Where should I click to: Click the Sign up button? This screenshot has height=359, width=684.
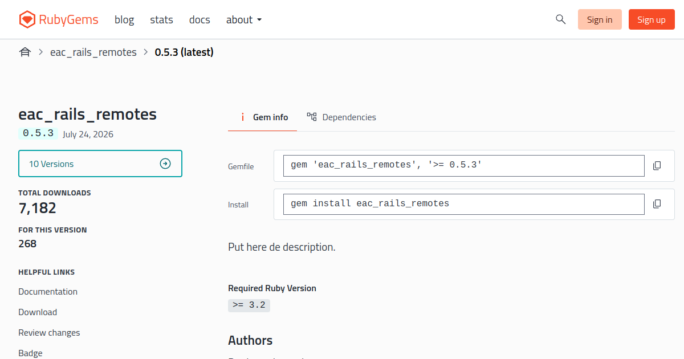tap(652, 19)
